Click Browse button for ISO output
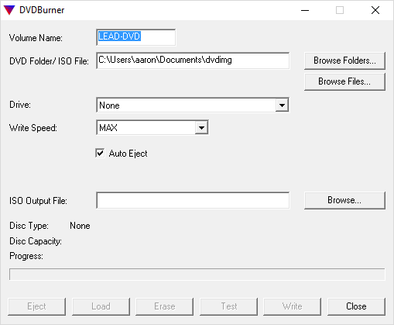This screenshot has height=325, width=394. click(344, 200)
